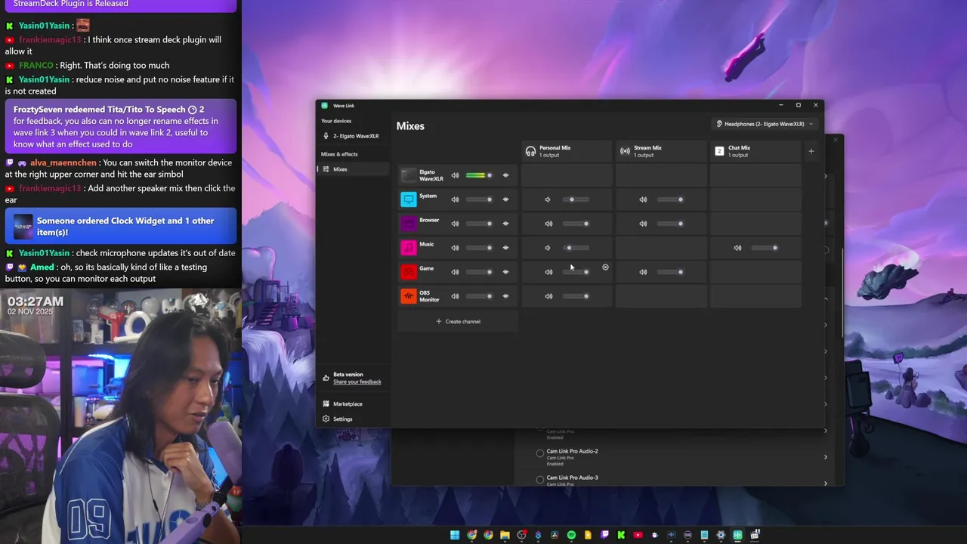The image size is (967, 544).
Task: Open the Share your feedback link
Action: (x=357, y=382)
